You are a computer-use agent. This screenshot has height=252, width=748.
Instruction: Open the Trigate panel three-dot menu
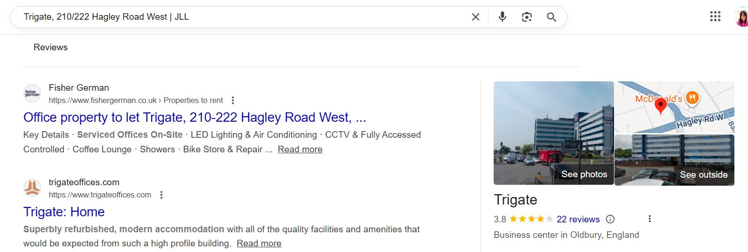649,219
